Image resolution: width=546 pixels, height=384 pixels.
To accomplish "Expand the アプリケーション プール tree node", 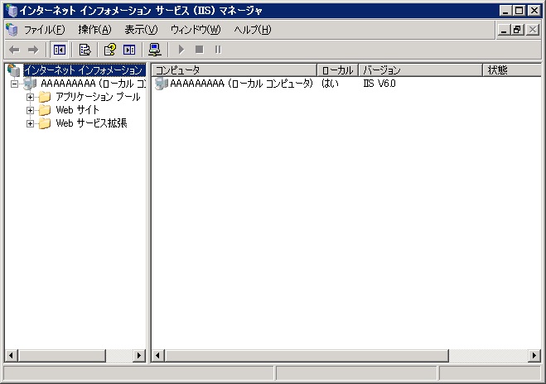I will (31, 97).
